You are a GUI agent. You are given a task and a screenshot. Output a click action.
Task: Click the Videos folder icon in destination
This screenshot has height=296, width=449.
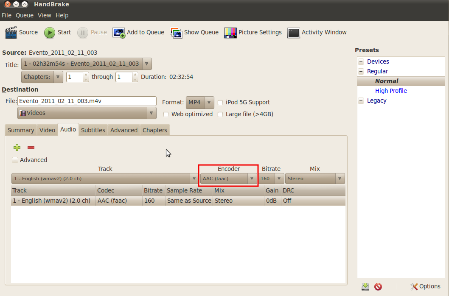click(x=22, y=113)
